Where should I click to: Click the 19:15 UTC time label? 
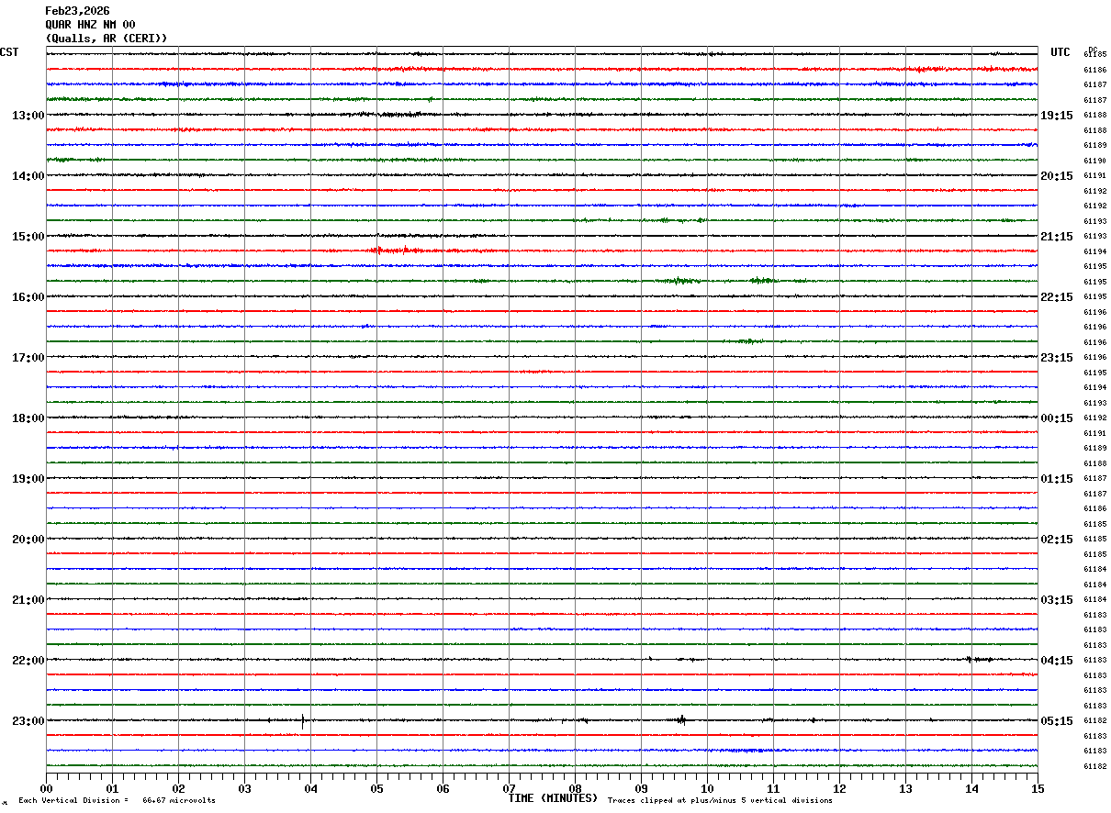coord(1057,116)
